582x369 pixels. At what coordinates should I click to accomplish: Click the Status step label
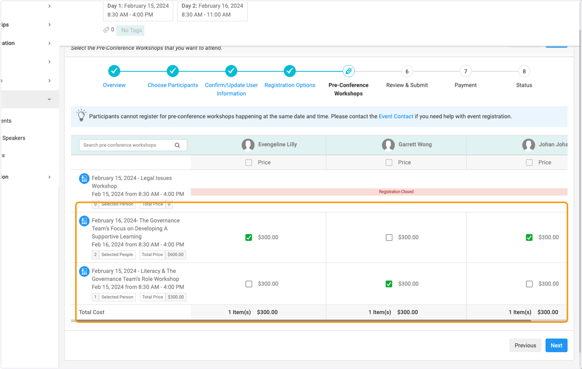[524, 85]
